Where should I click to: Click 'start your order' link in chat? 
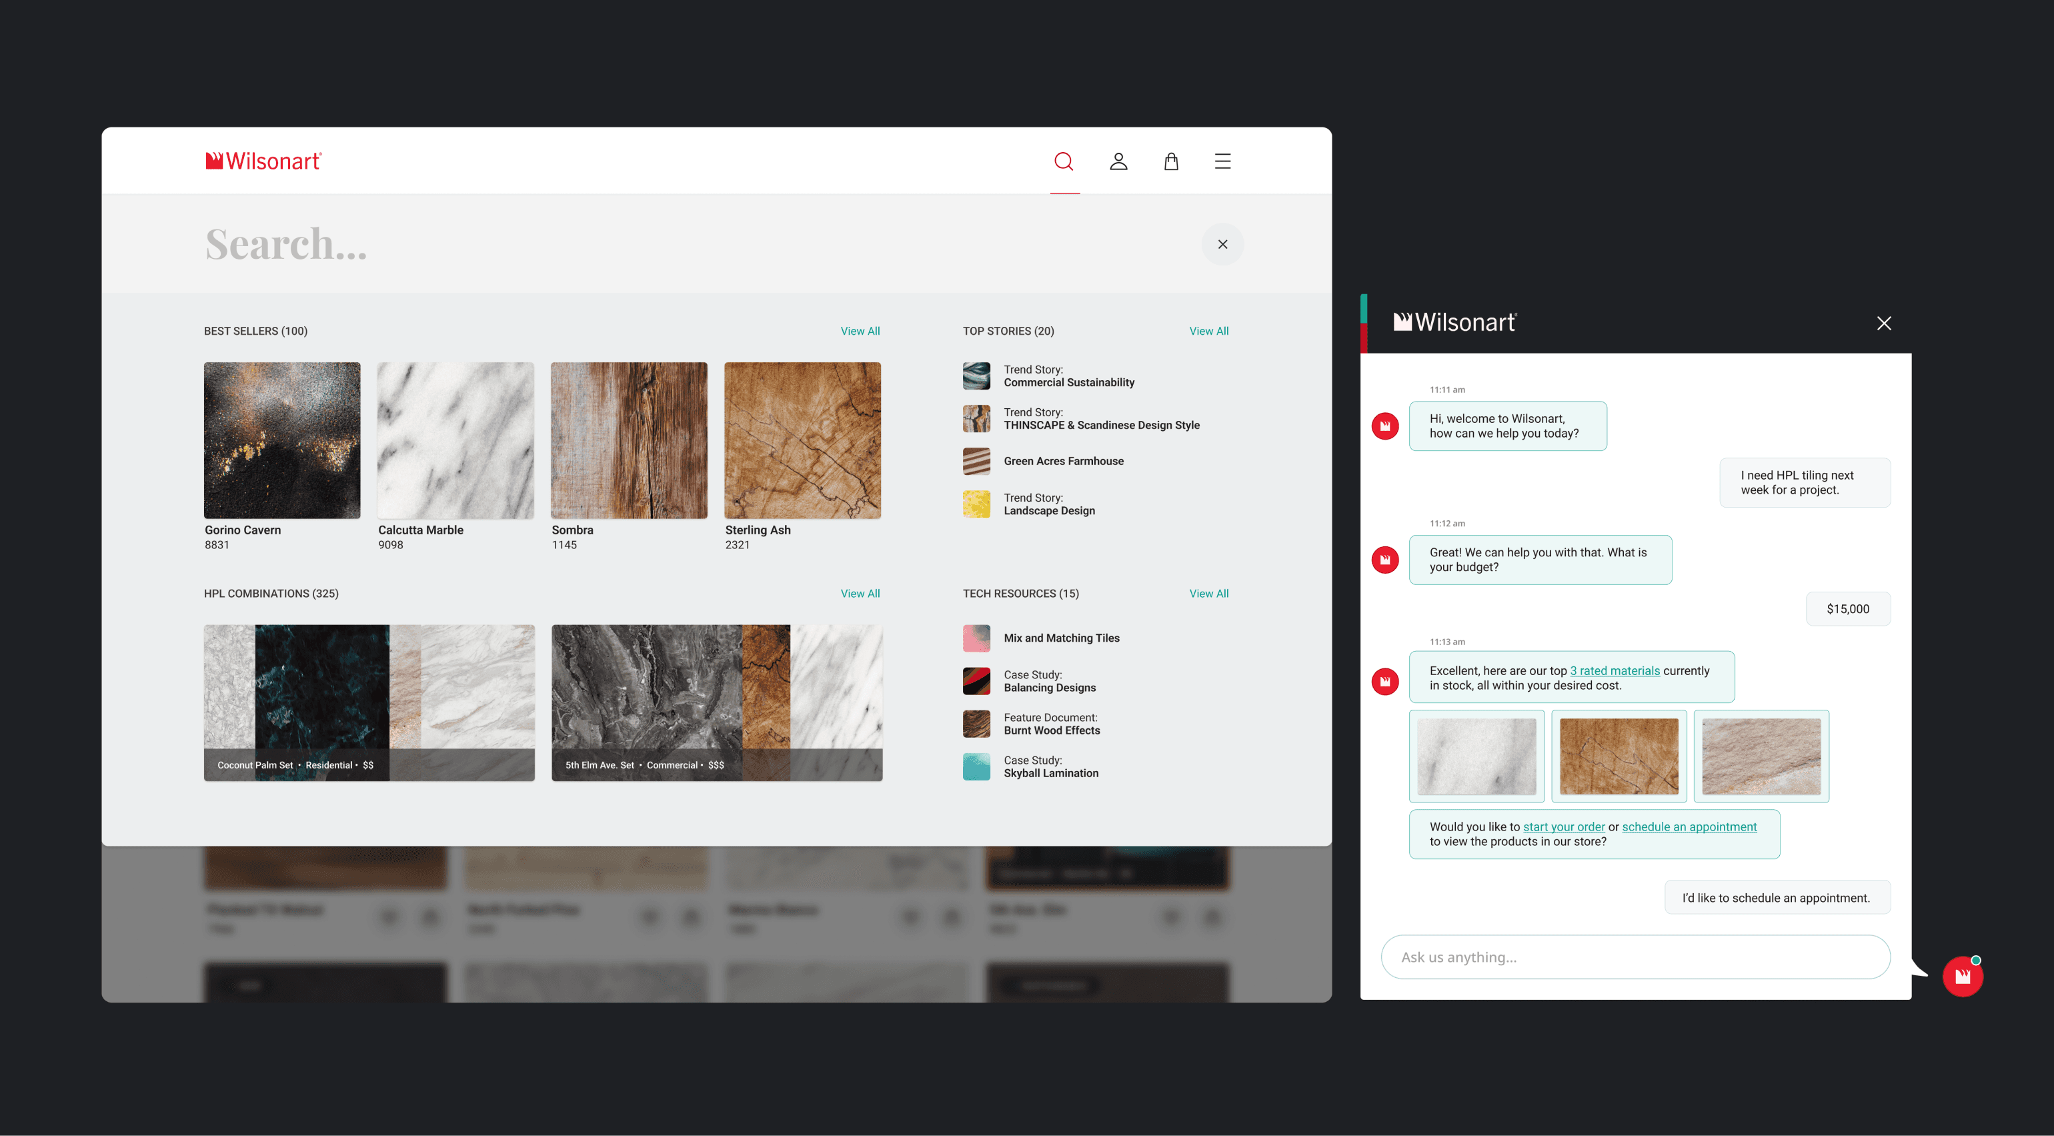pos(1563,826)
